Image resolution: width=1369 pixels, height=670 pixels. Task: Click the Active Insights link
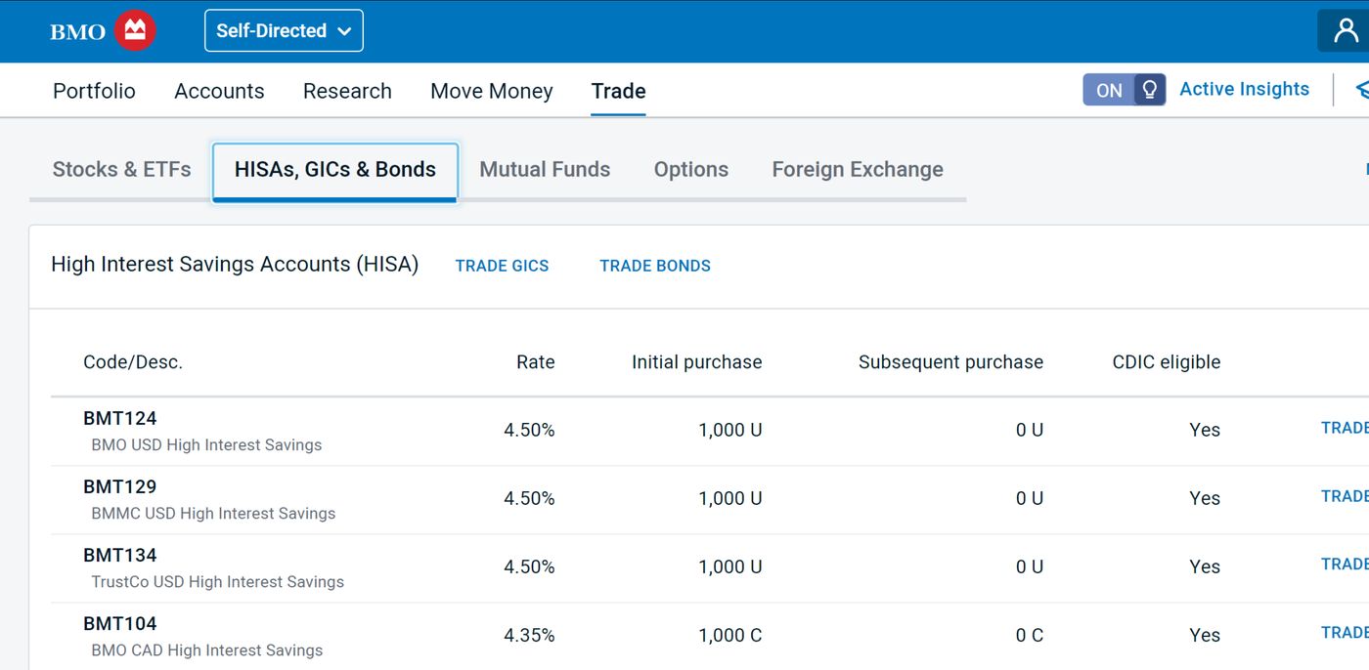tap(1244, 89)
